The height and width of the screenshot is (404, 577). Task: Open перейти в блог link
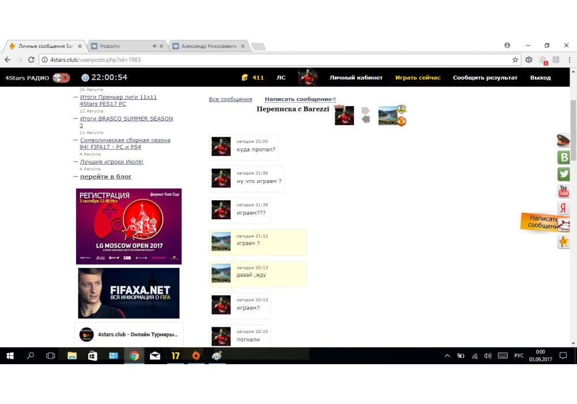tap(106, 177)
